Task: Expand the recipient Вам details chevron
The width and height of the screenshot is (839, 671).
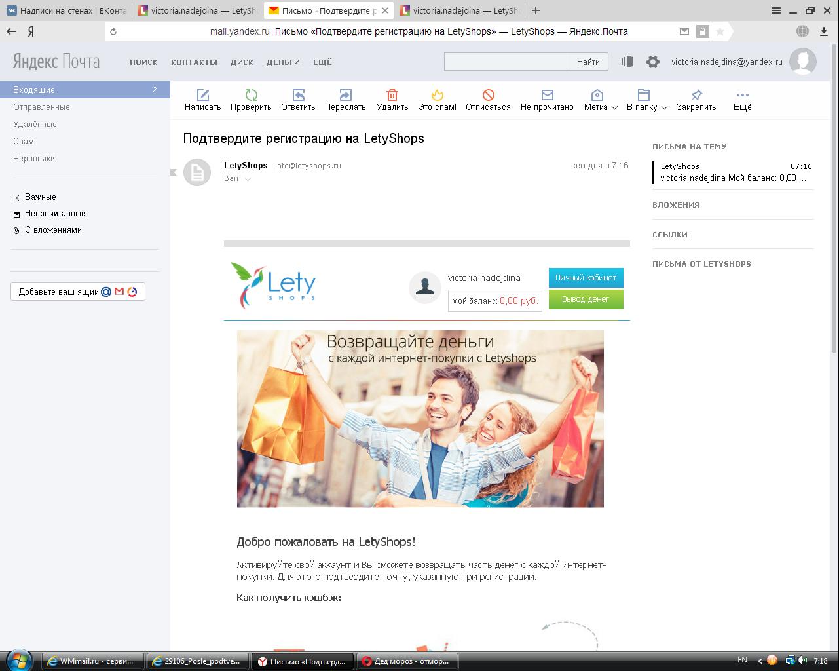Action: tap(248, 179)
